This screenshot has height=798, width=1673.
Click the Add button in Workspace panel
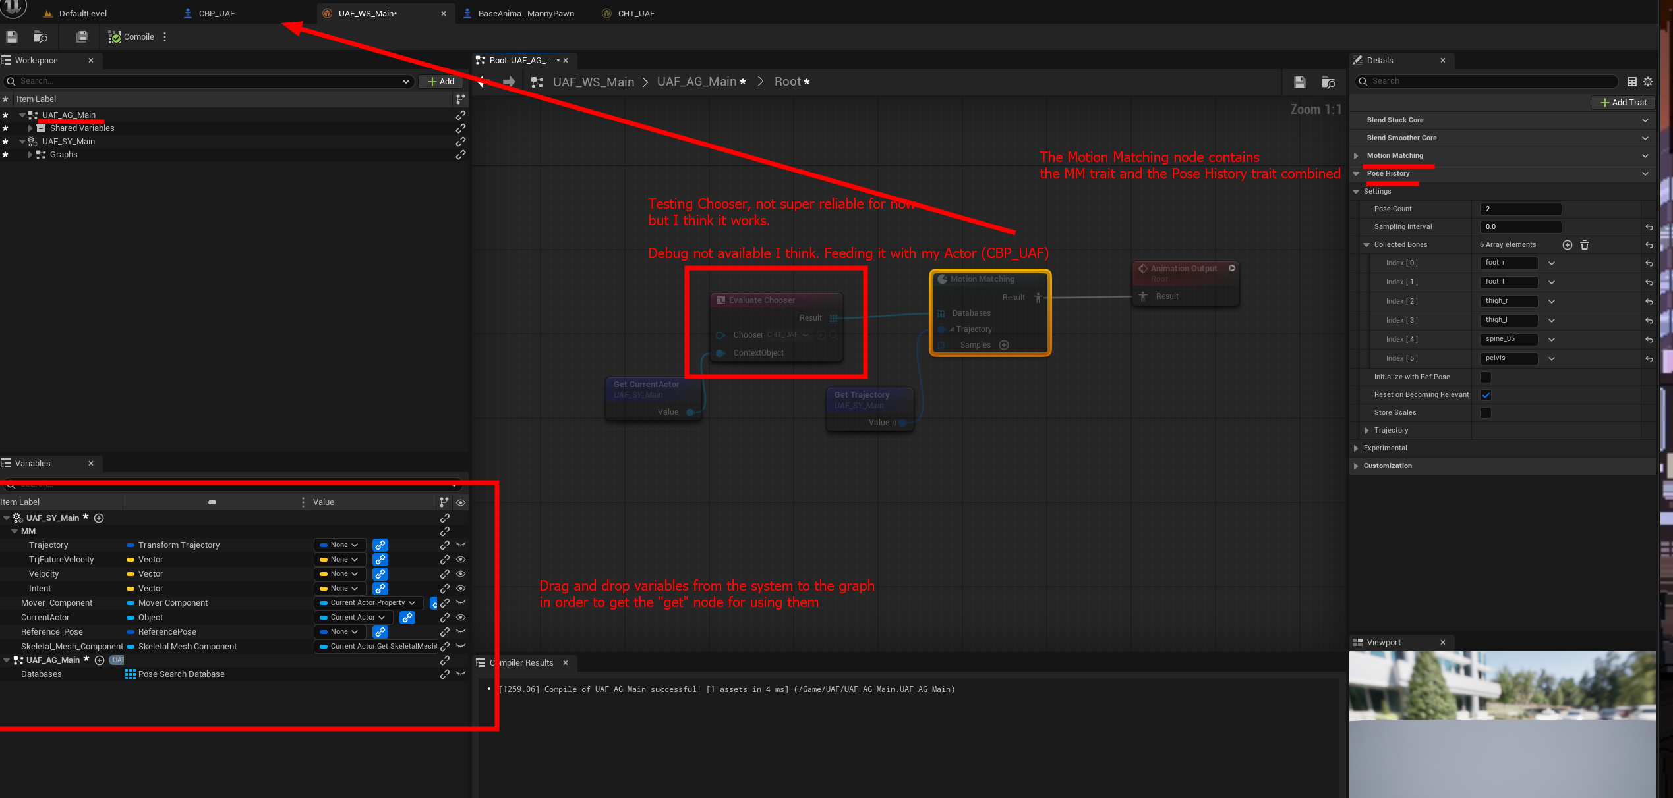click(x=441, y=82)
